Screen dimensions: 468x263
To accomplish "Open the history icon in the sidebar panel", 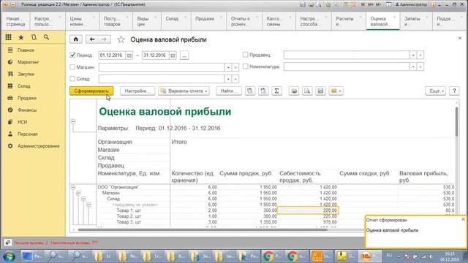I will 34,37.
